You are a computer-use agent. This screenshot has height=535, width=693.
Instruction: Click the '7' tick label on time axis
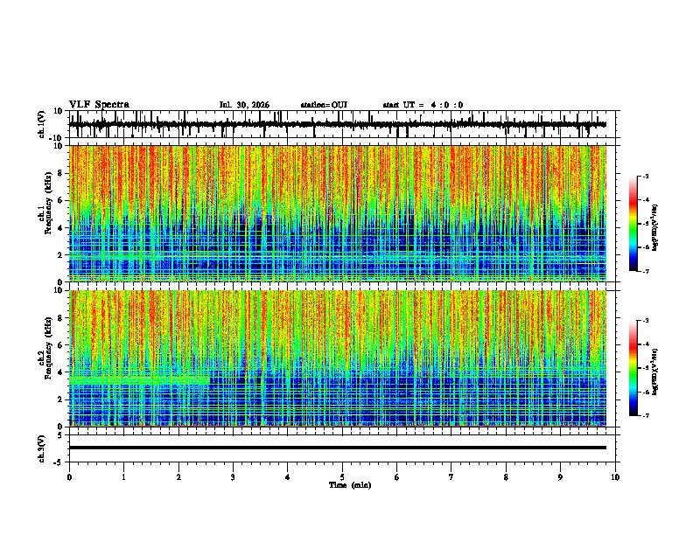pos(451,477)
